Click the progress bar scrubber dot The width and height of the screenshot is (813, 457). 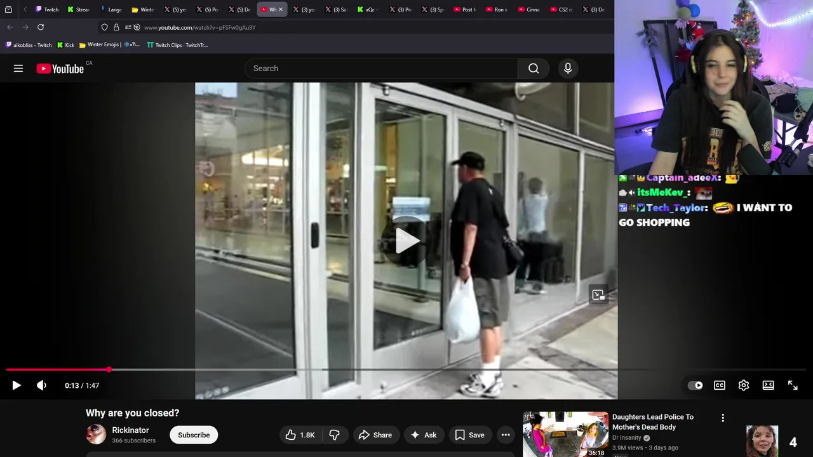pyautogui.click(x=109, y=369)
